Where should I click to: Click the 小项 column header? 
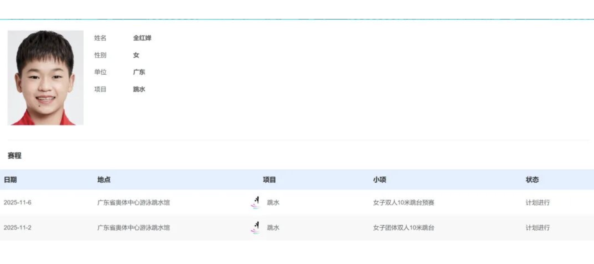click(x=379, y=180)
